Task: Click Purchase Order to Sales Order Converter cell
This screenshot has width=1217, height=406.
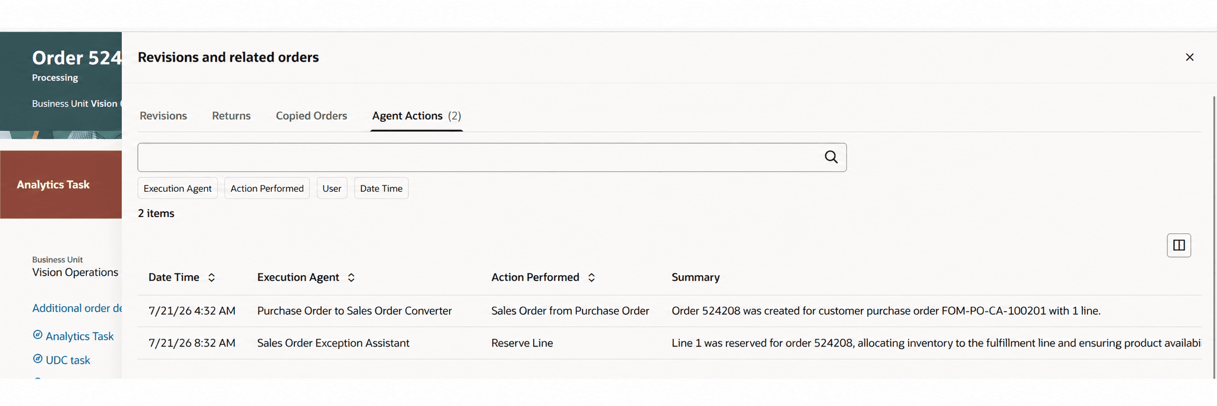Action: (354, 311)
